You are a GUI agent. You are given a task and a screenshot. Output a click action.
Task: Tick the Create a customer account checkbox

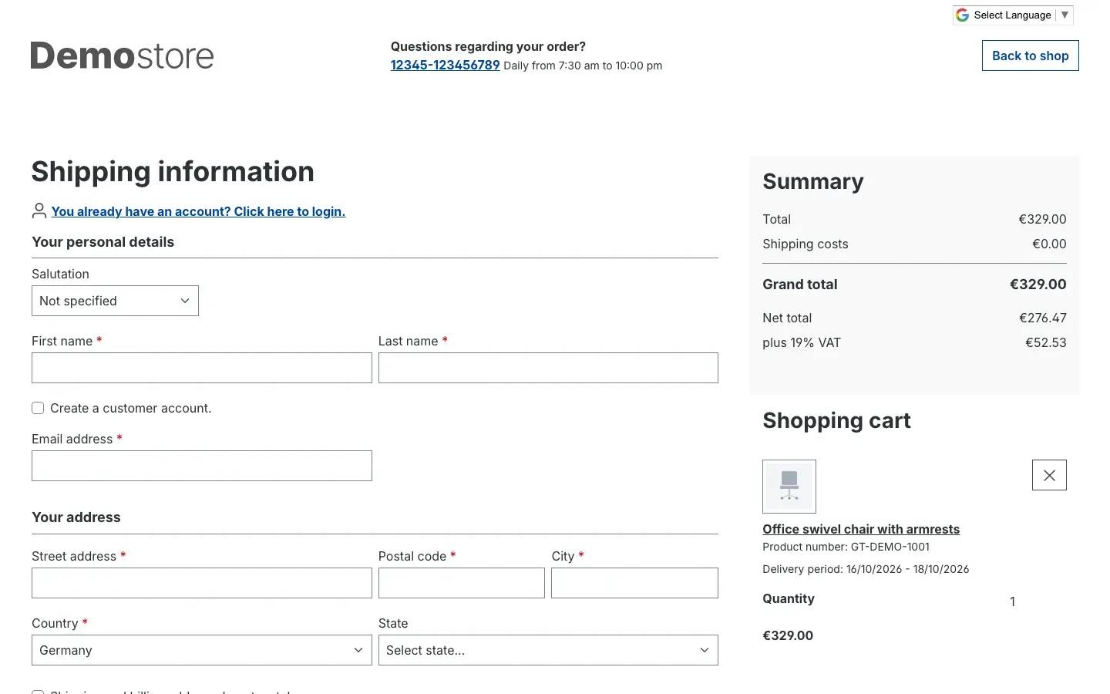pyautogui.click(x=38, y=408)
